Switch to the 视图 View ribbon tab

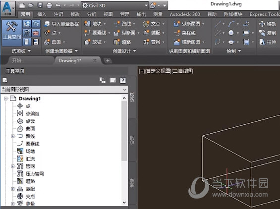pos(108,14)
